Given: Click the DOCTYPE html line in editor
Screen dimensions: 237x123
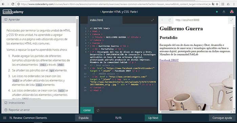Looking at the screenshot, I should click(100, 28).
